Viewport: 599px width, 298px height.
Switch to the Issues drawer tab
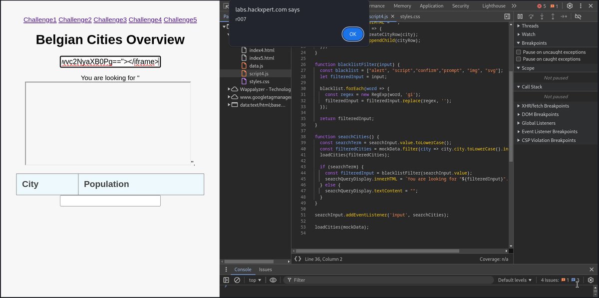tap(266, 270)
